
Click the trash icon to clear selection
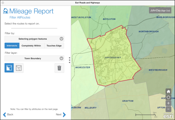coord(59,68)
